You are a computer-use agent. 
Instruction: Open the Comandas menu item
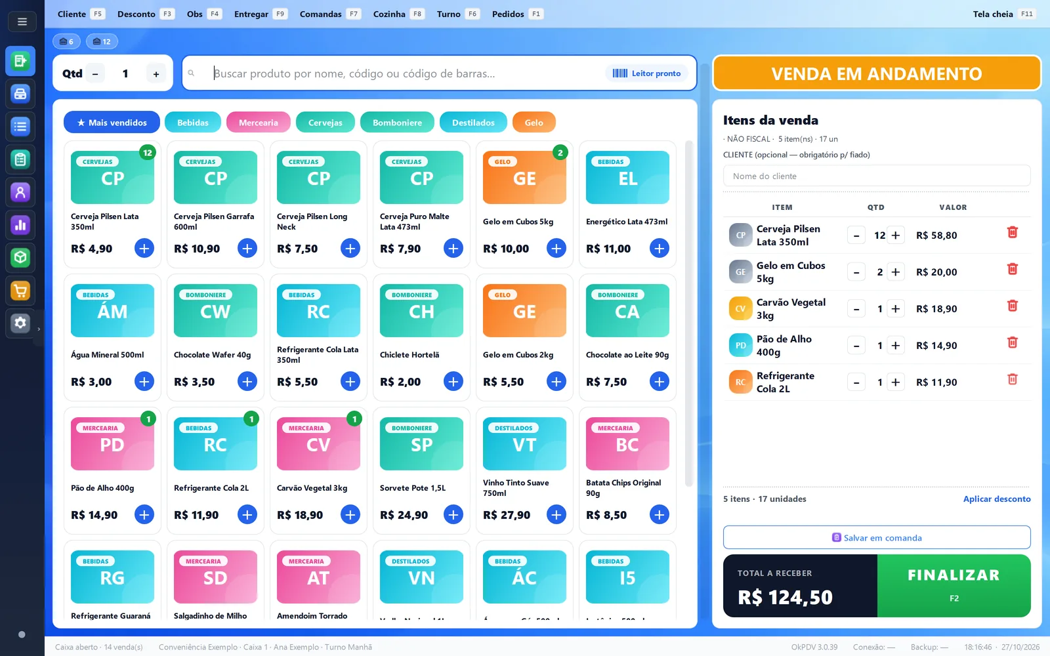[x=330, y=14]
